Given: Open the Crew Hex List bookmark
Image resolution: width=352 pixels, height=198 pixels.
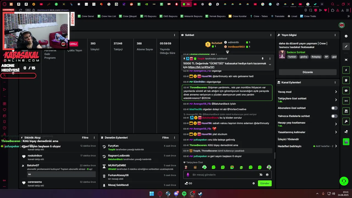Looking at the screenshot, I should tap(107, 16).
